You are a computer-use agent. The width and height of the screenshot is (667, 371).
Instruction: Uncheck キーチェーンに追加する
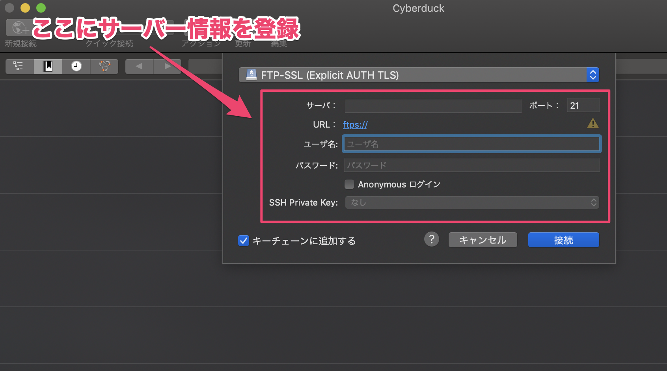pos(243,241)
